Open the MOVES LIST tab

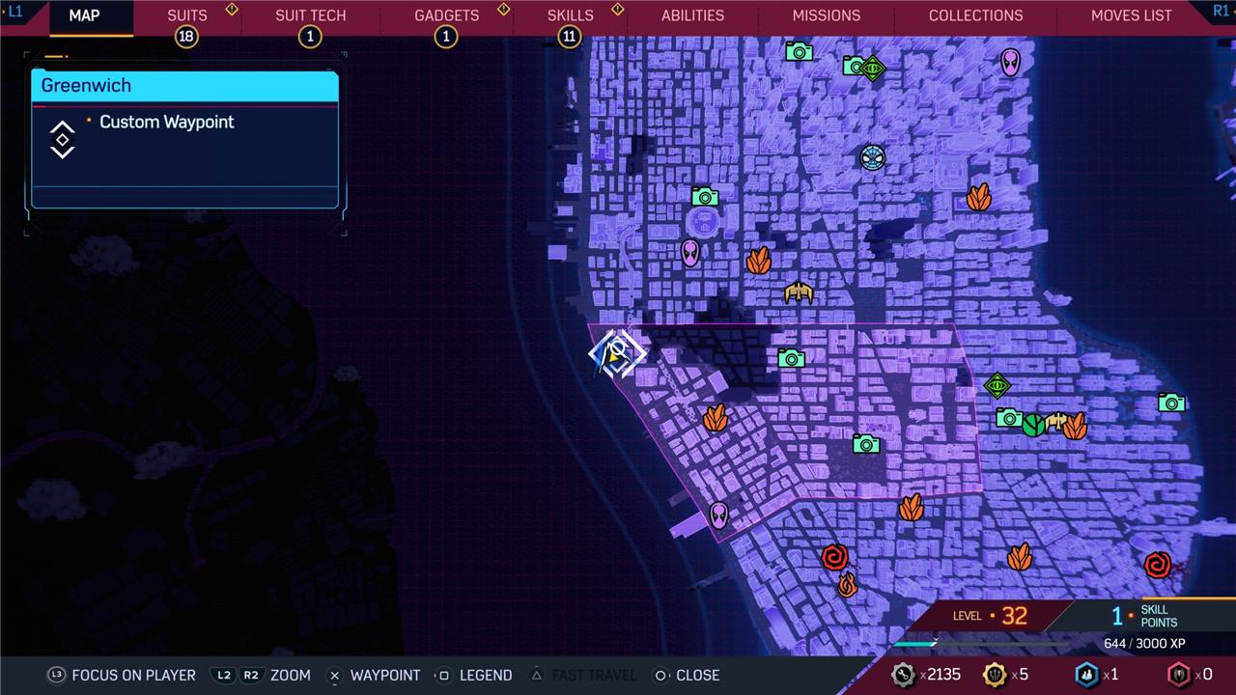[1131, 15]
